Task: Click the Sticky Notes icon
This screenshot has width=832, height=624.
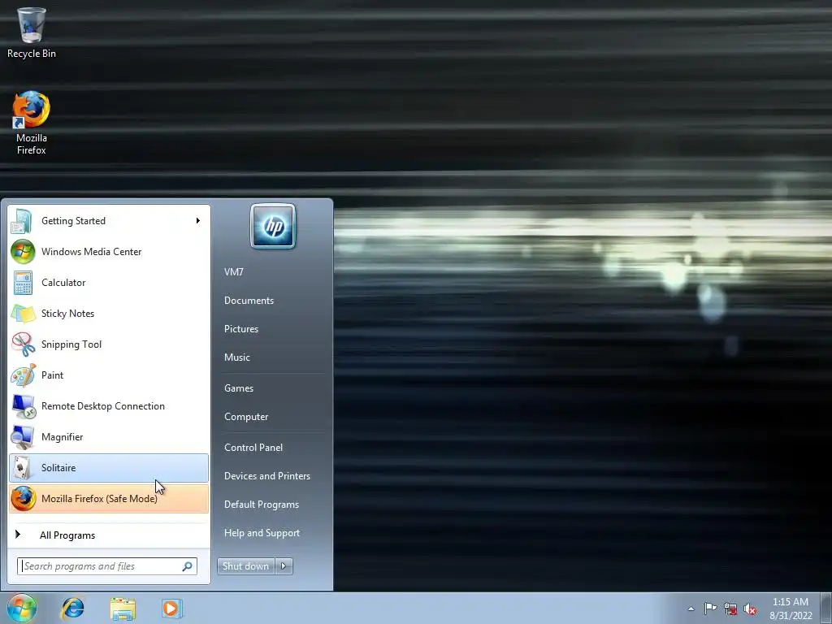Action: point(23,314)
